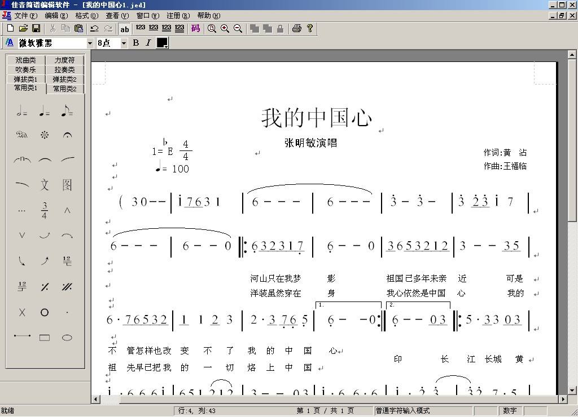Screen dimensions: 578x417
Task: Open the 注册 menu
Action: pyautogui.click(x=179, y=16)
